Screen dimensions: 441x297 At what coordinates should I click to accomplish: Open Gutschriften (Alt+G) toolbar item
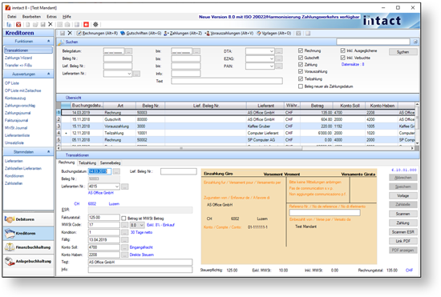[x=141, y=33]
